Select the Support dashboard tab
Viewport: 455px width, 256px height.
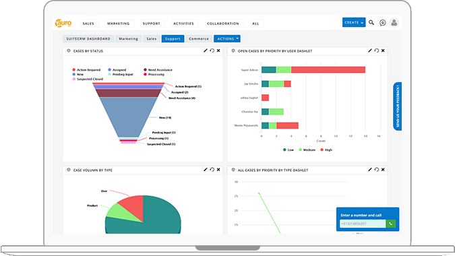pos(173,38)
